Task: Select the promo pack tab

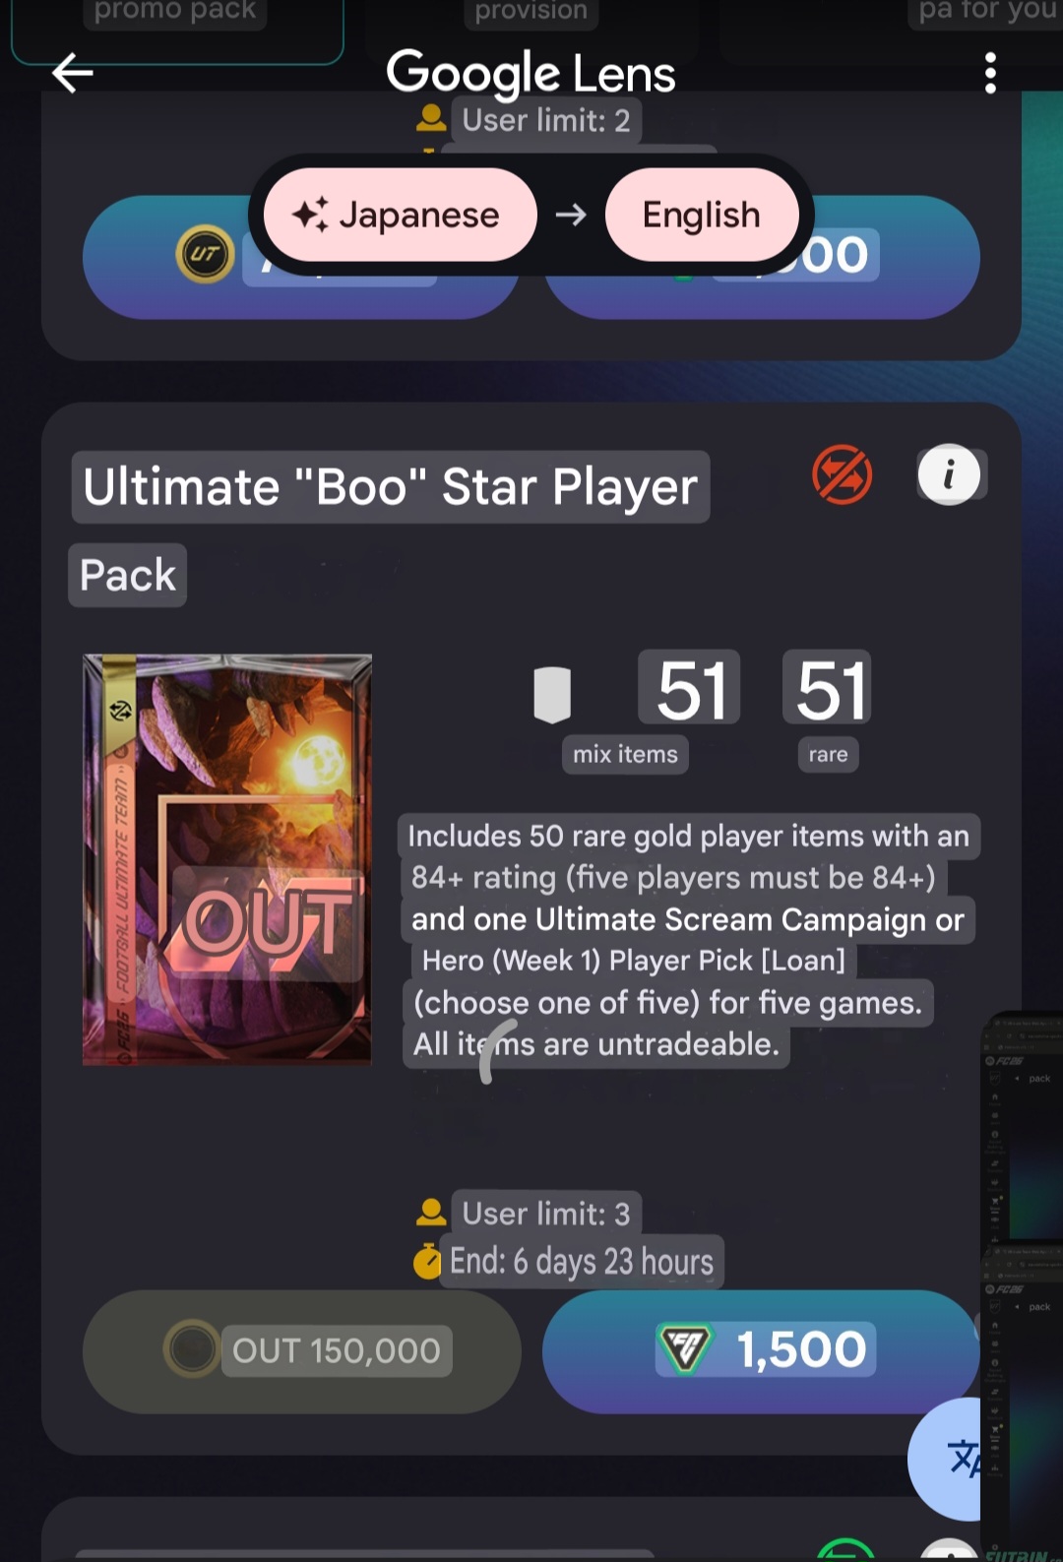Action: point(175,14)
